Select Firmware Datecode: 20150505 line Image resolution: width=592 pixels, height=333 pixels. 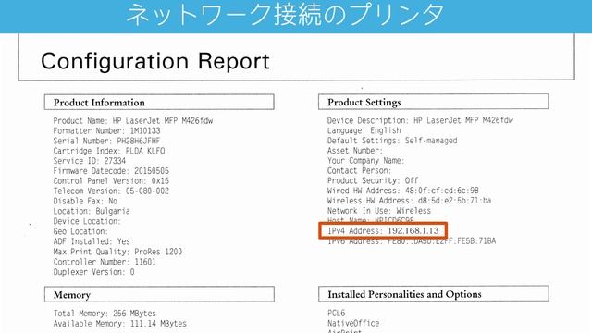(x=111, y=171)
